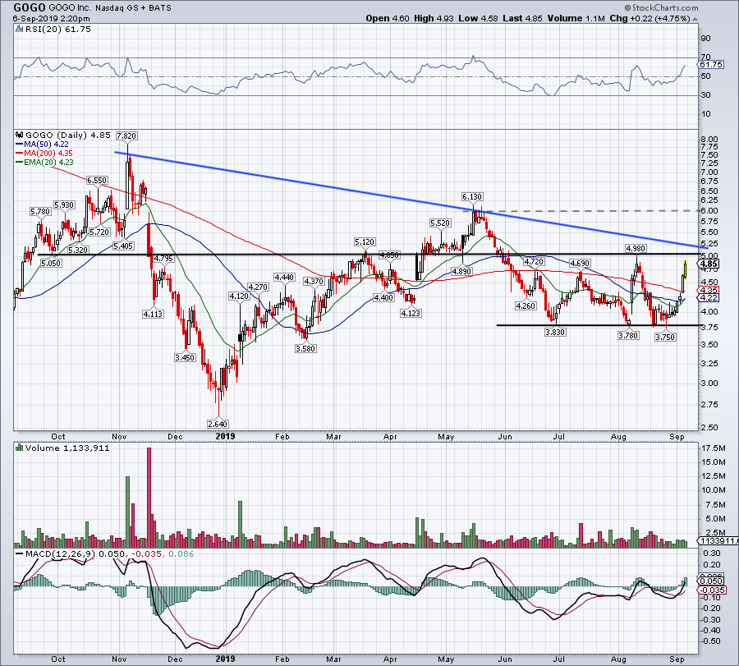The height and width of the screenshot is (666, 739).
Task: Click the red 4.35 MA(200) axis tag
Action: 709,291
